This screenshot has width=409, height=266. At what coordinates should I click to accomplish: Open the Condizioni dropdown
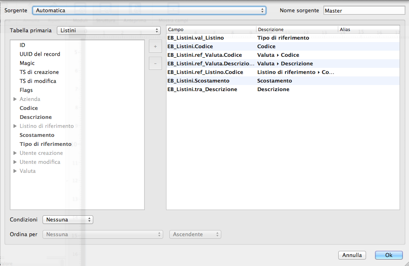click(68, 220)
